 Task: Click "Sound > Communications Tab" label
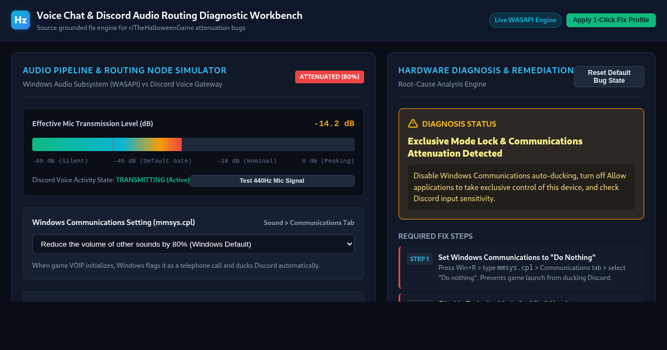pyautogui.click(x=309, y=223)
